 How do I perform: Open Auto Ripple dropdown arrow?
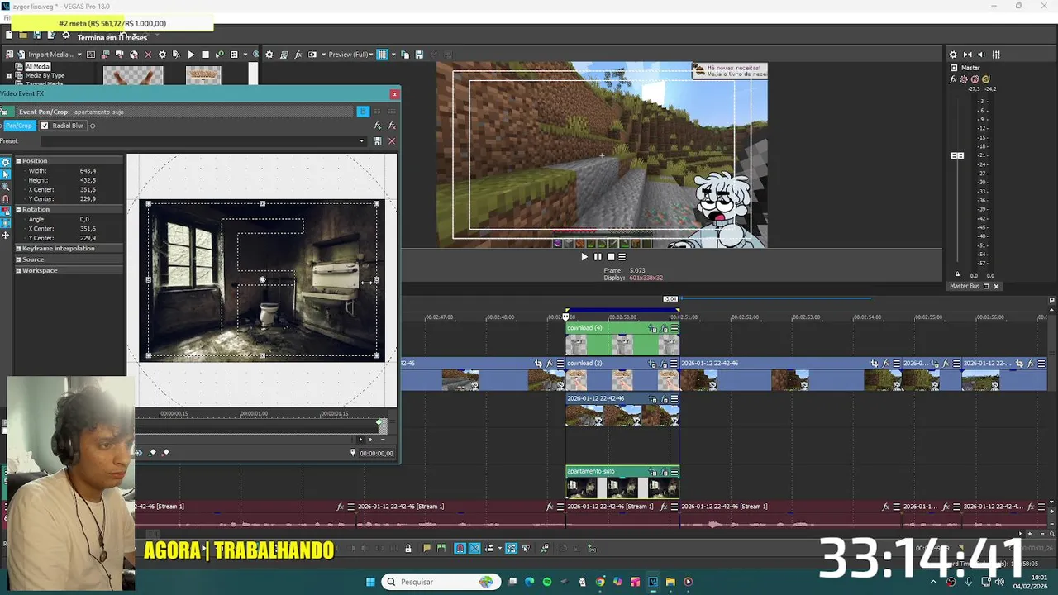500,549
